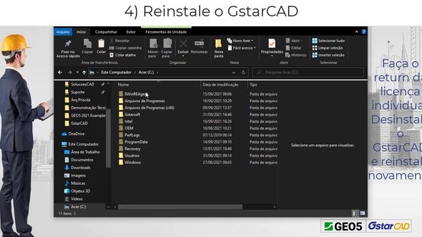Open the Novo item dropdown
Viewport: 422px width, 237px height.
pyautogui.click(x=240, y=41)
